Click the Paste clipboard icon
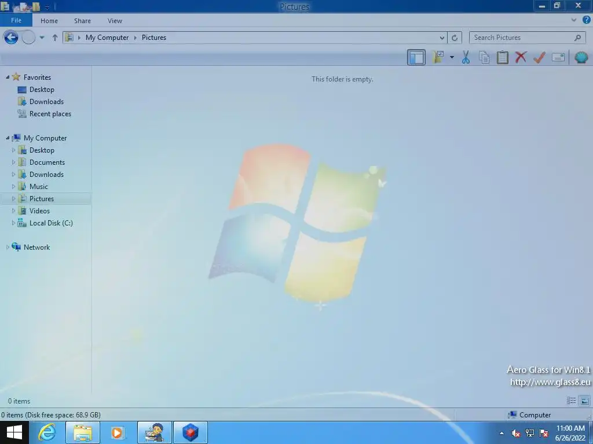The image size is (593, 444). [502, 57]
